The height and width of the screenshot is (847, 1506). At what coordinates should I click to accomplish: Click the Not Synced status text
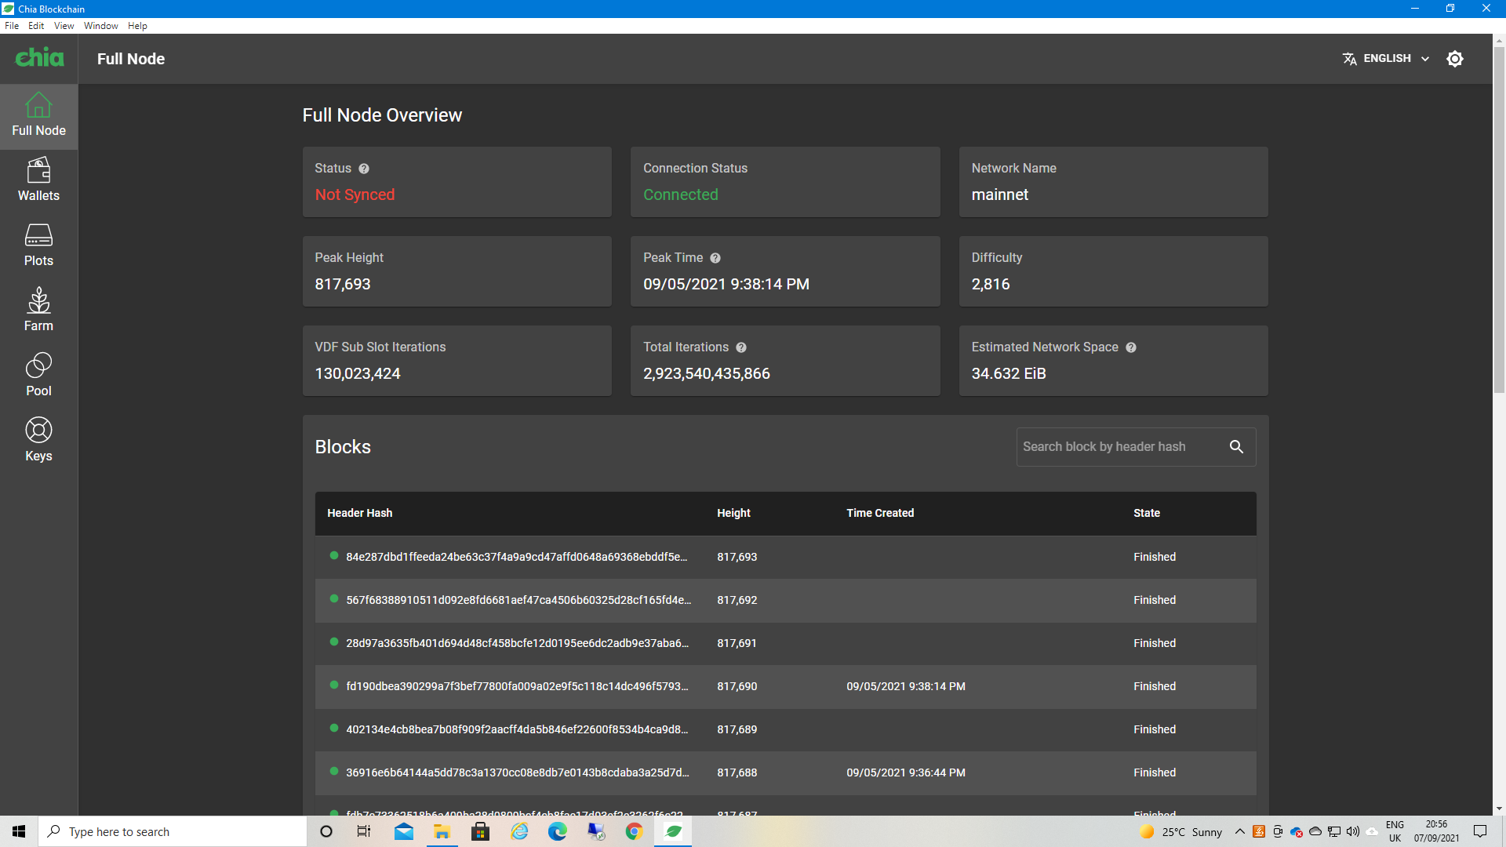pos(355,194)
